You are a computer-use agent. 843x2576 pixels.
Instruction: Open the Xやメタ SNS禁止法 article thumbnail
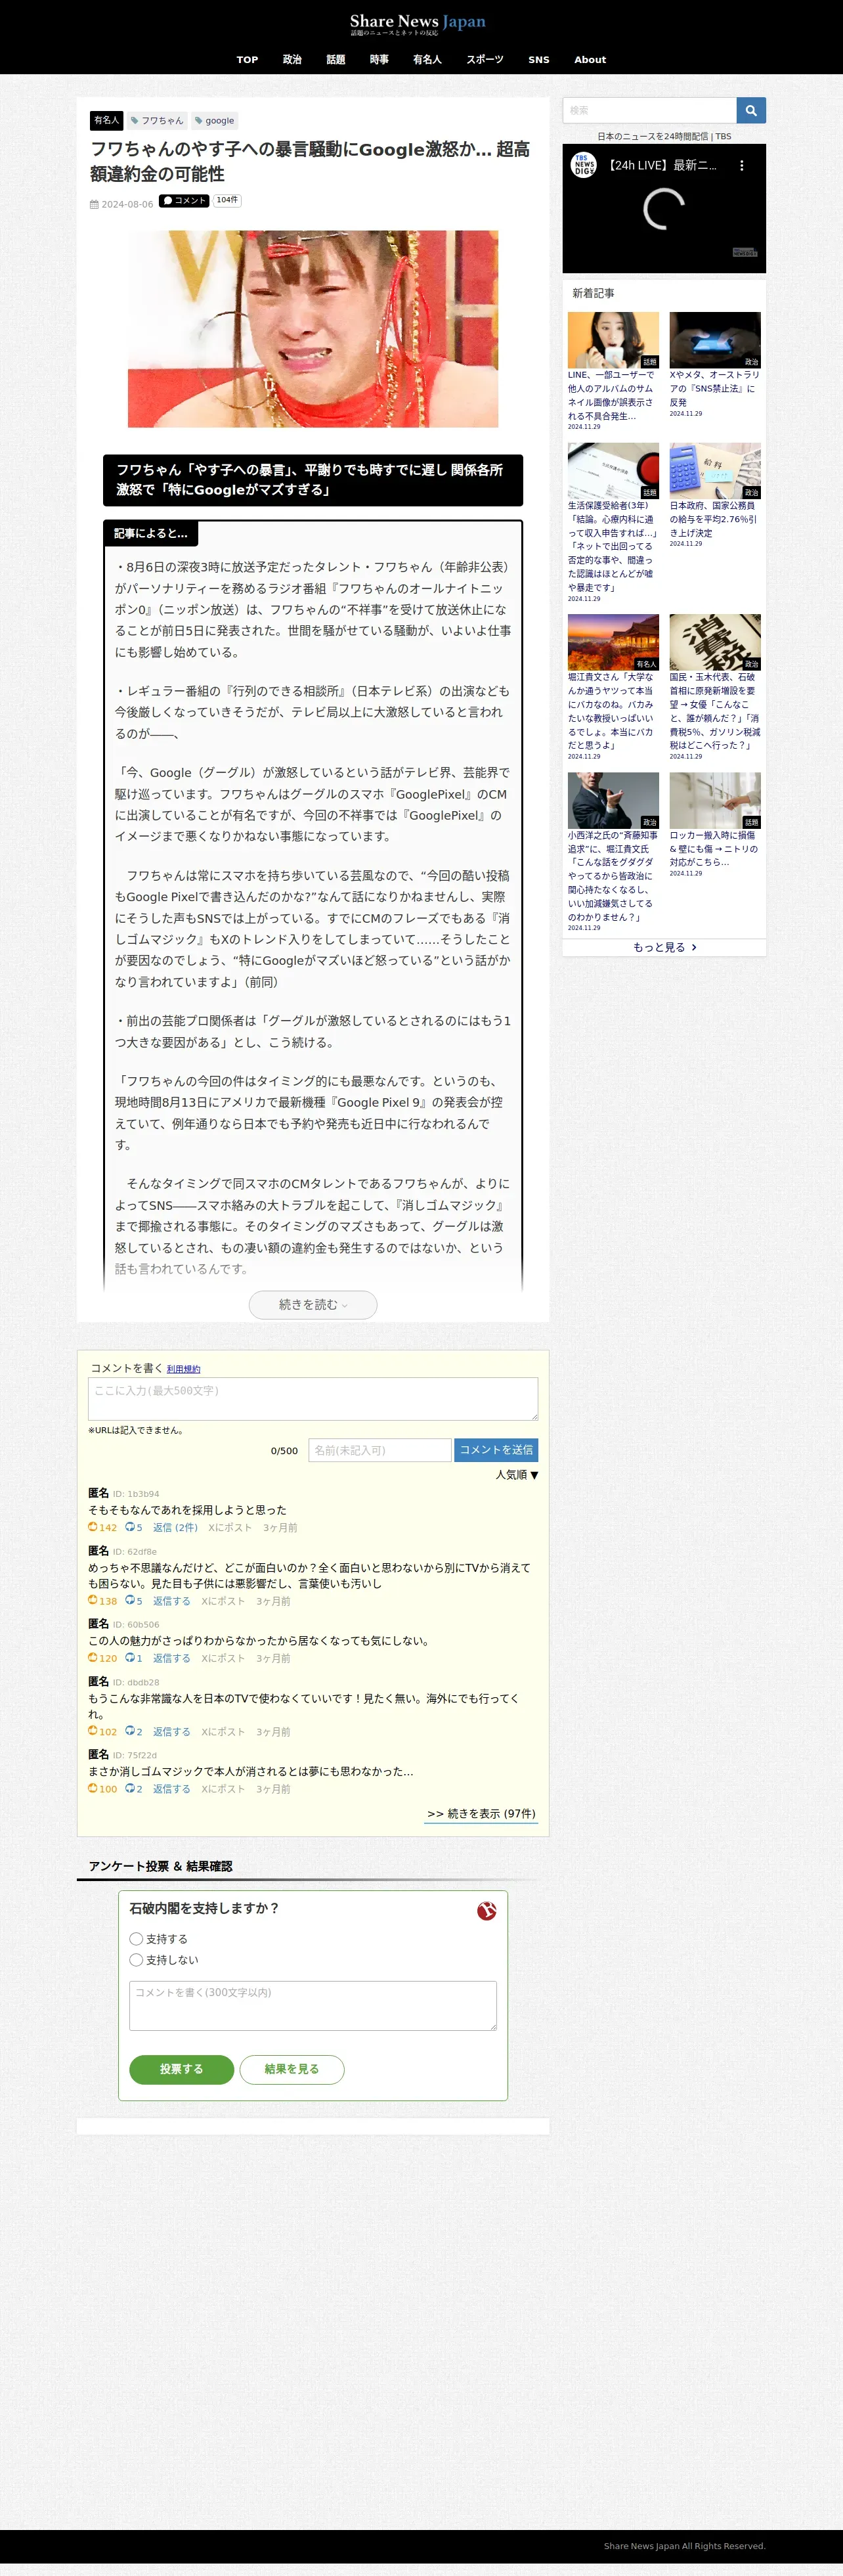[x=715, y=340]
